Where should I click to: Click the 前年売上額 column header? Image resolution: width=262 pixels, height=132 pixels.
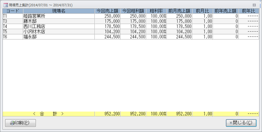click(225, 11)
